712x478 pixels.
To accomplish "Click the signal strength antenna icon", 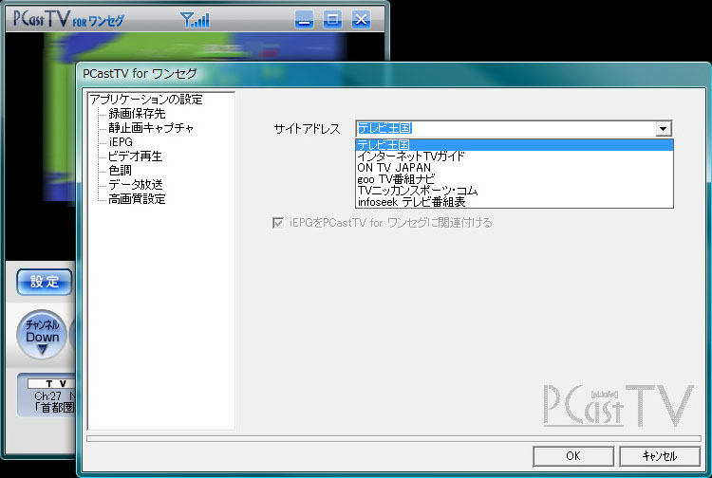I will pyautogui.click(x=195, y=18).
